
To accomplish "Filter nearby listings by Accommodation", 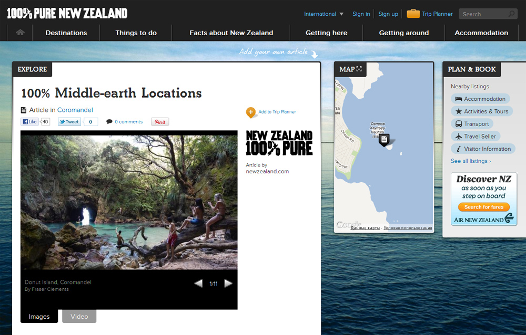I will coord(480,99).
